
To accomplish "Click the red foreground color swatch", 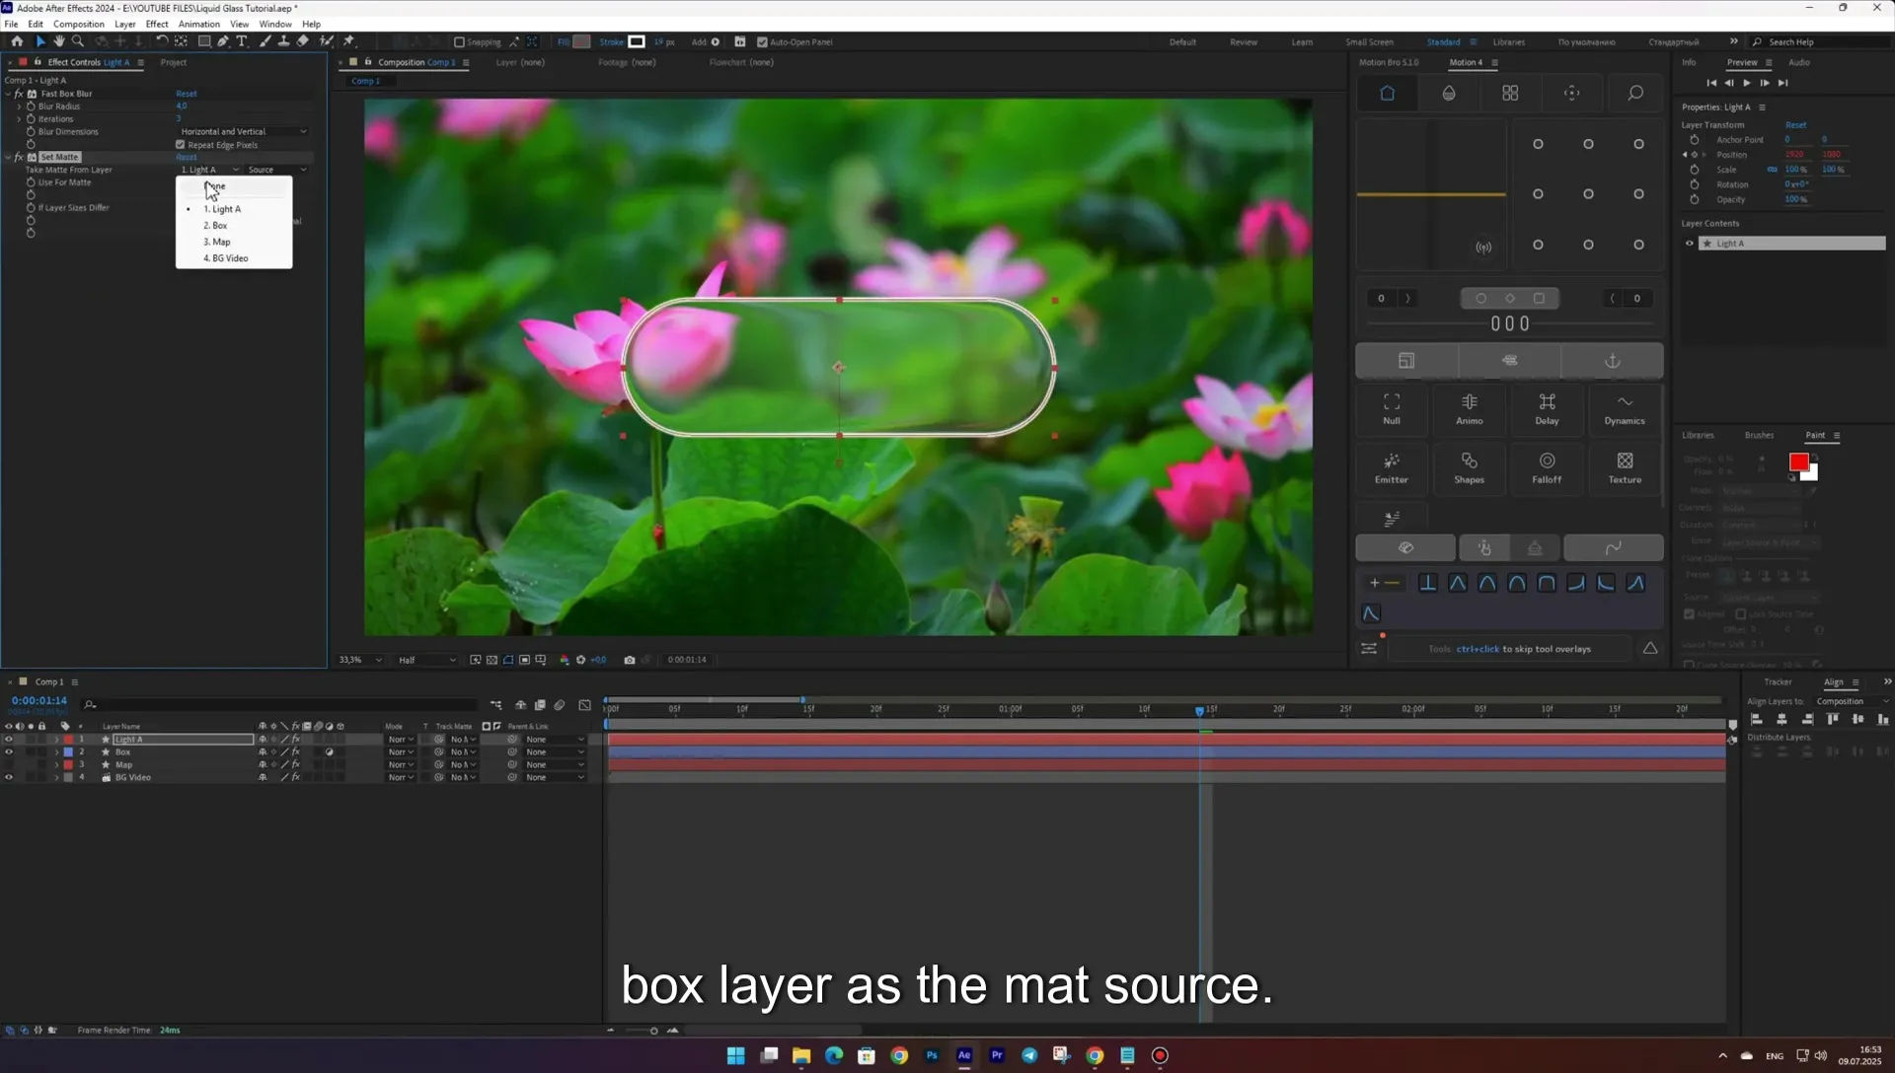I will tap(1798, 462).
